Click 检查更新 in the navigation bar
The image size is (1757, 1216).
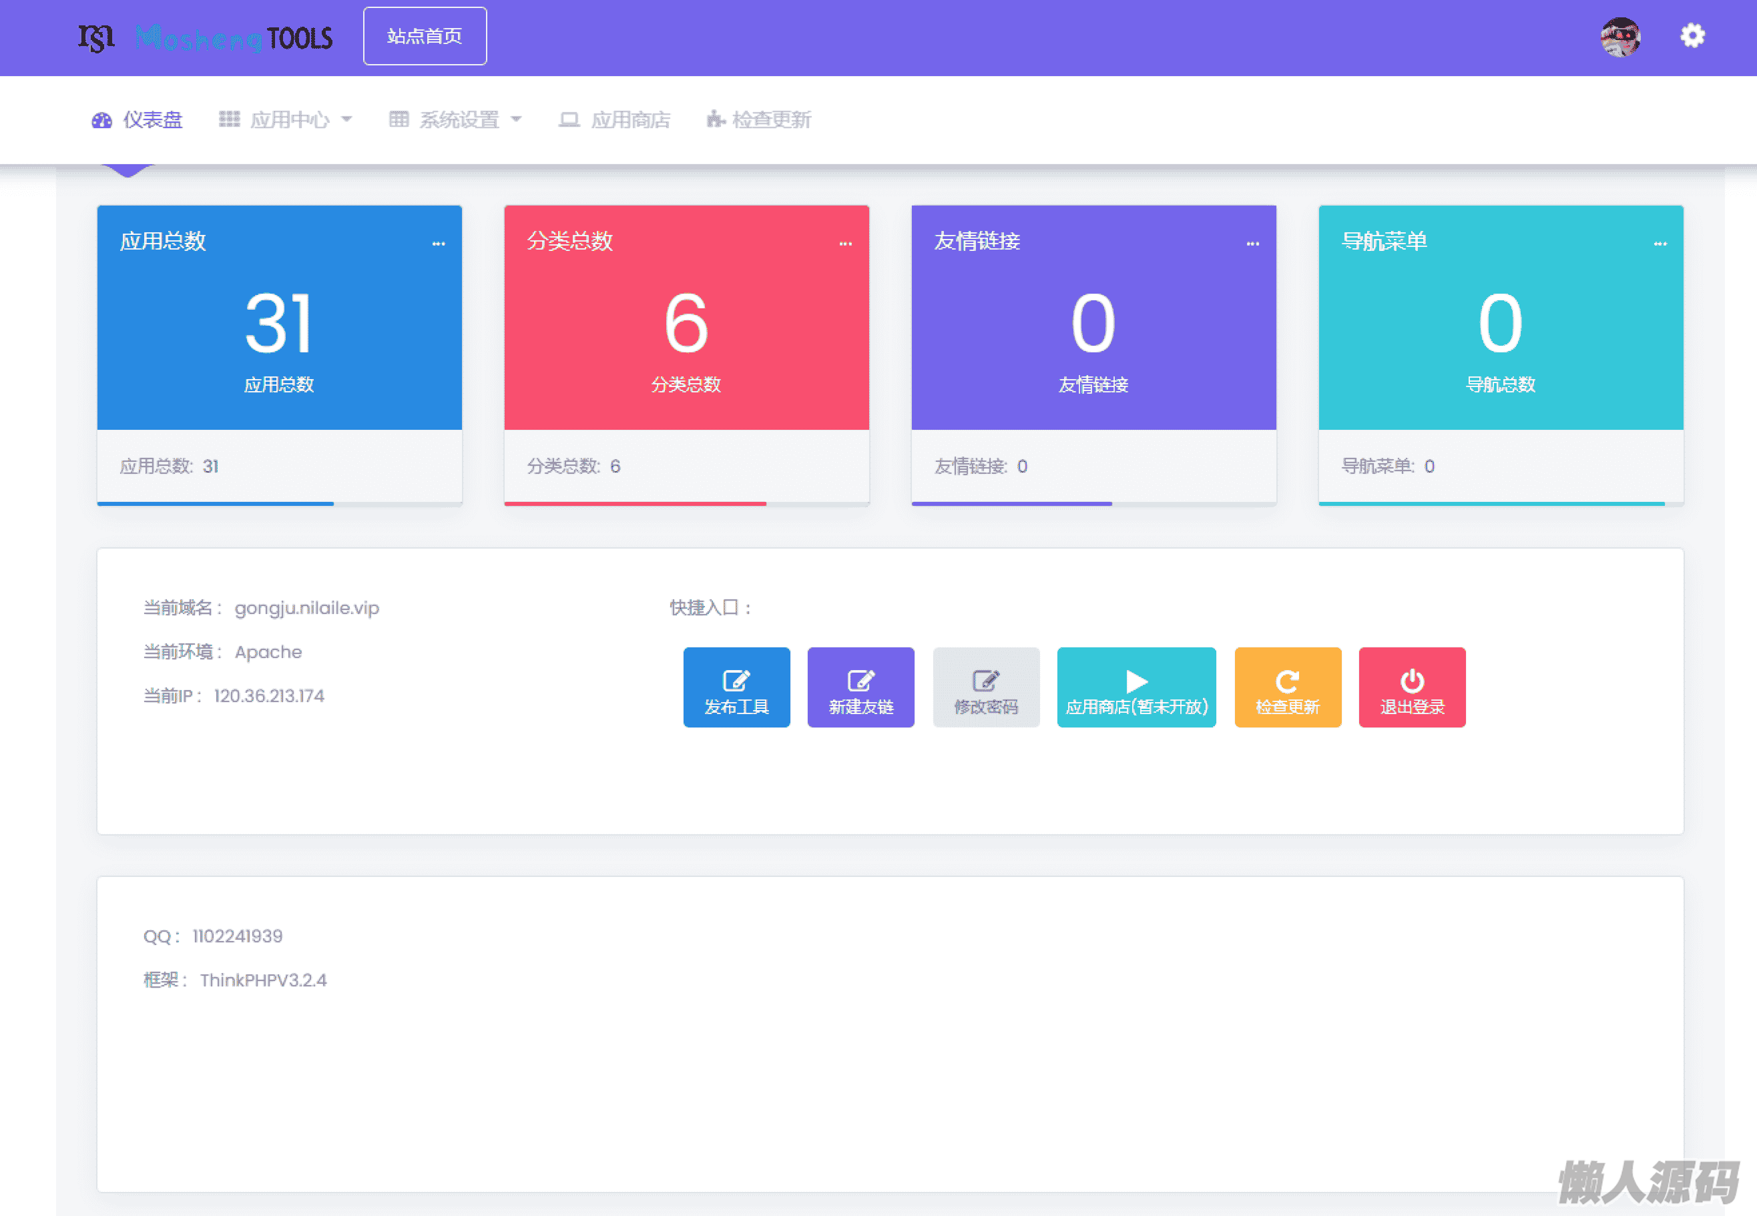tap(759, 119)
